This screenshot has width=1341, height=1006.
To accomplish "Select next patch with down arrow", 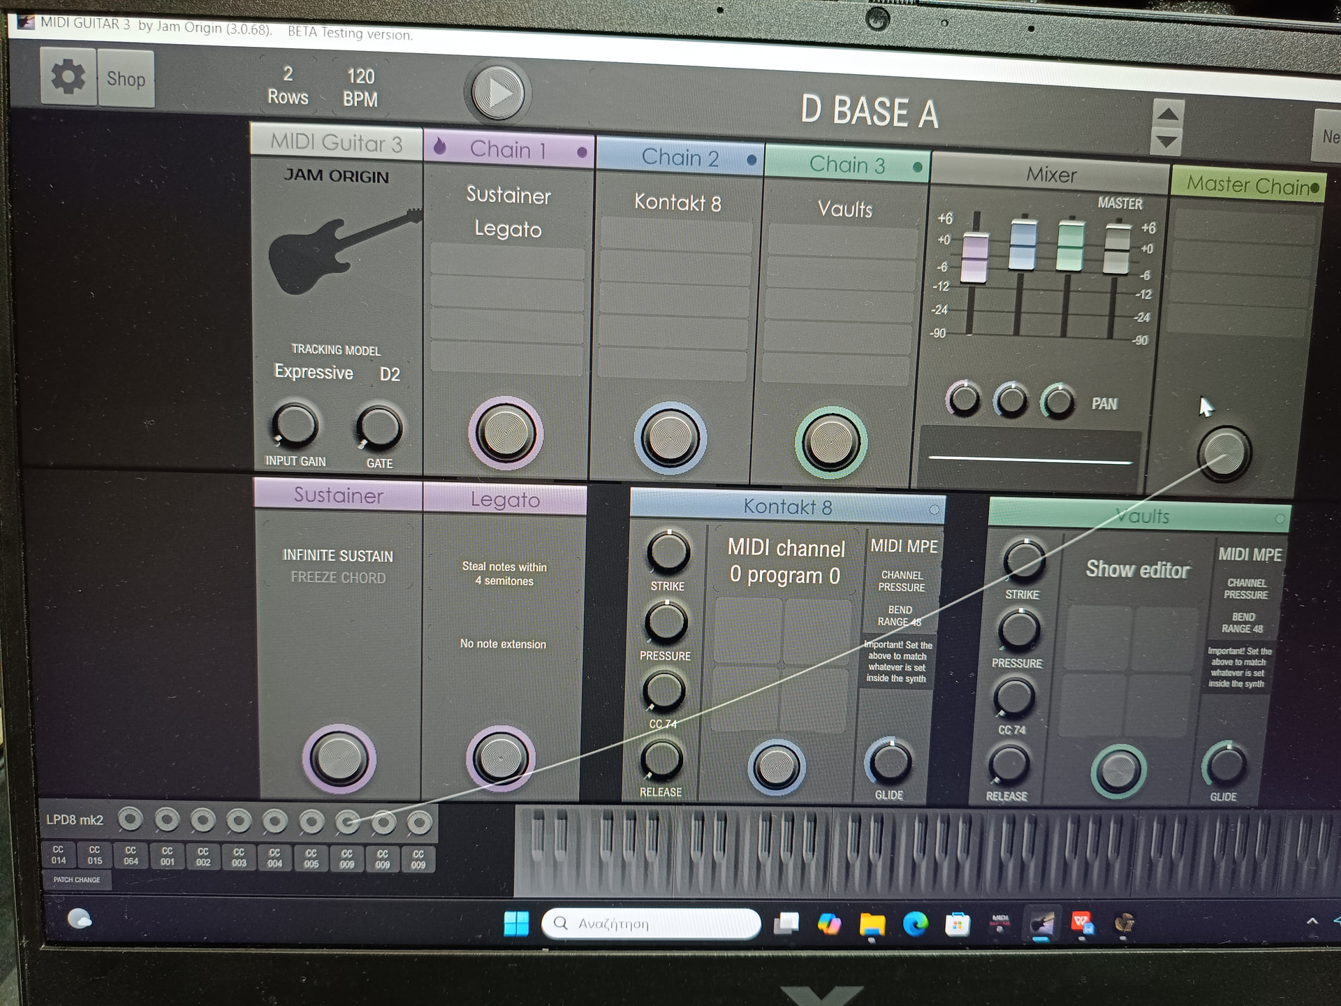I will coord(1166,143).
